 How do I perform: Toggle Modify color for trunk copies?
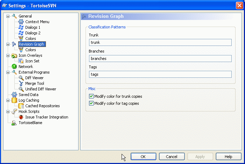click(x=91, y=96)
